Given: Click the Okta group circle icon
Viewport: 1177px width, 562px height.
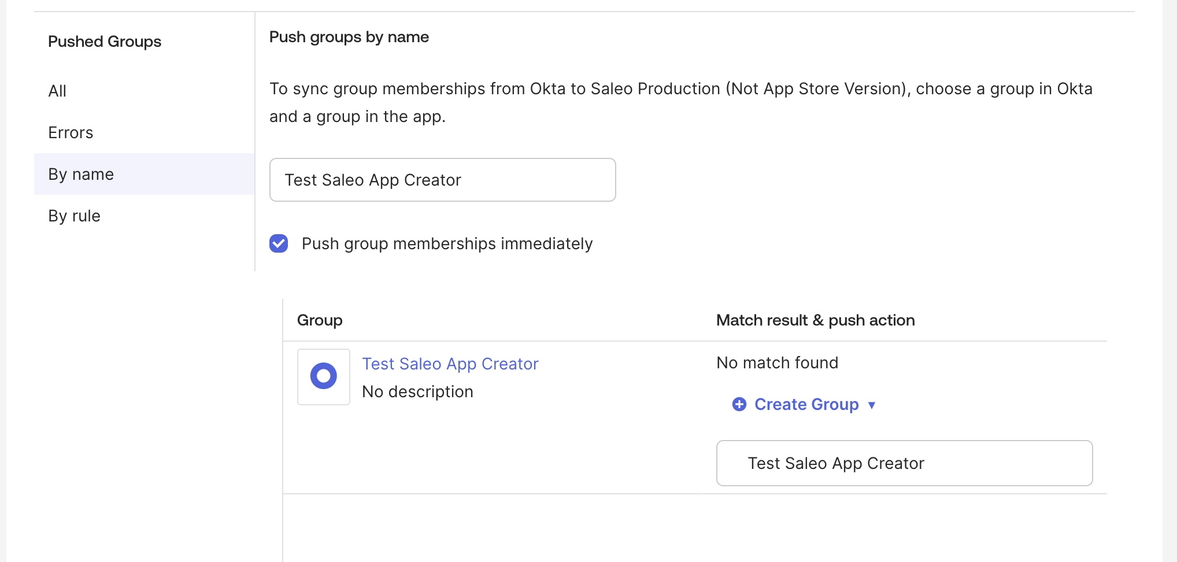Looking at the screenshot, I should tap(324, 376).
